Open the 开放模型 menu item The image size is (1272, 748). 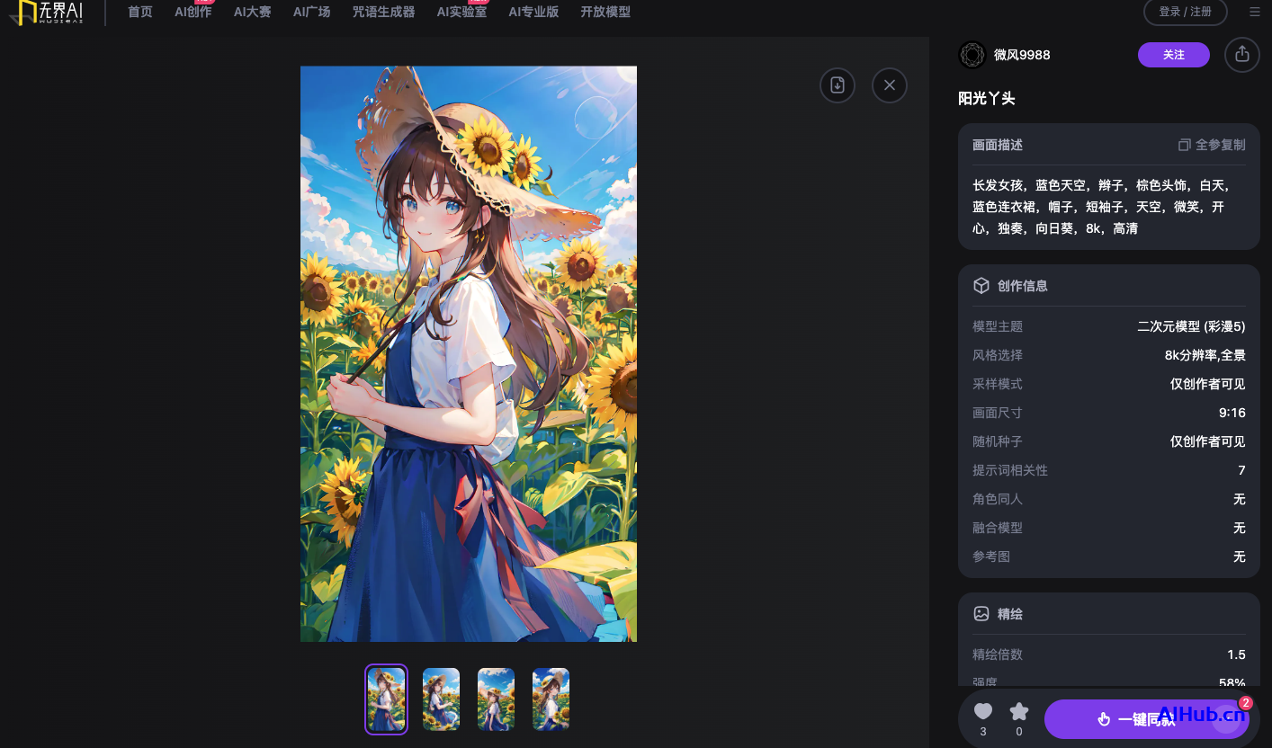tap(605, 13)
